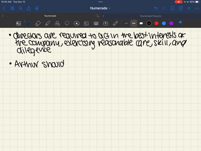This screenshot has width=201, height=151.
Task: Switch to the Numerade Payouts tab
Action: pyautogui.click(x=151, y=16)
